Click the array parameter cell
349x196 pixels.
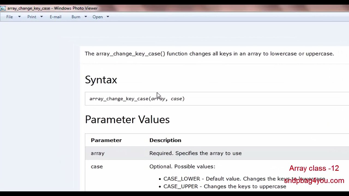(98, 153)
